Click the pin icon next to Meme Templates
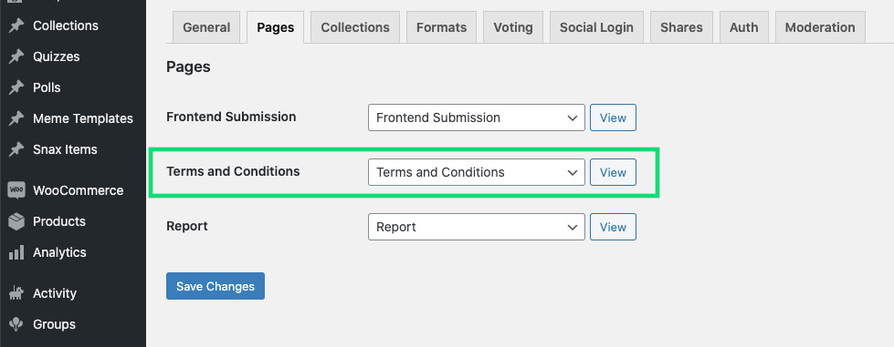894x347 pixels. [x=16, y=118]
